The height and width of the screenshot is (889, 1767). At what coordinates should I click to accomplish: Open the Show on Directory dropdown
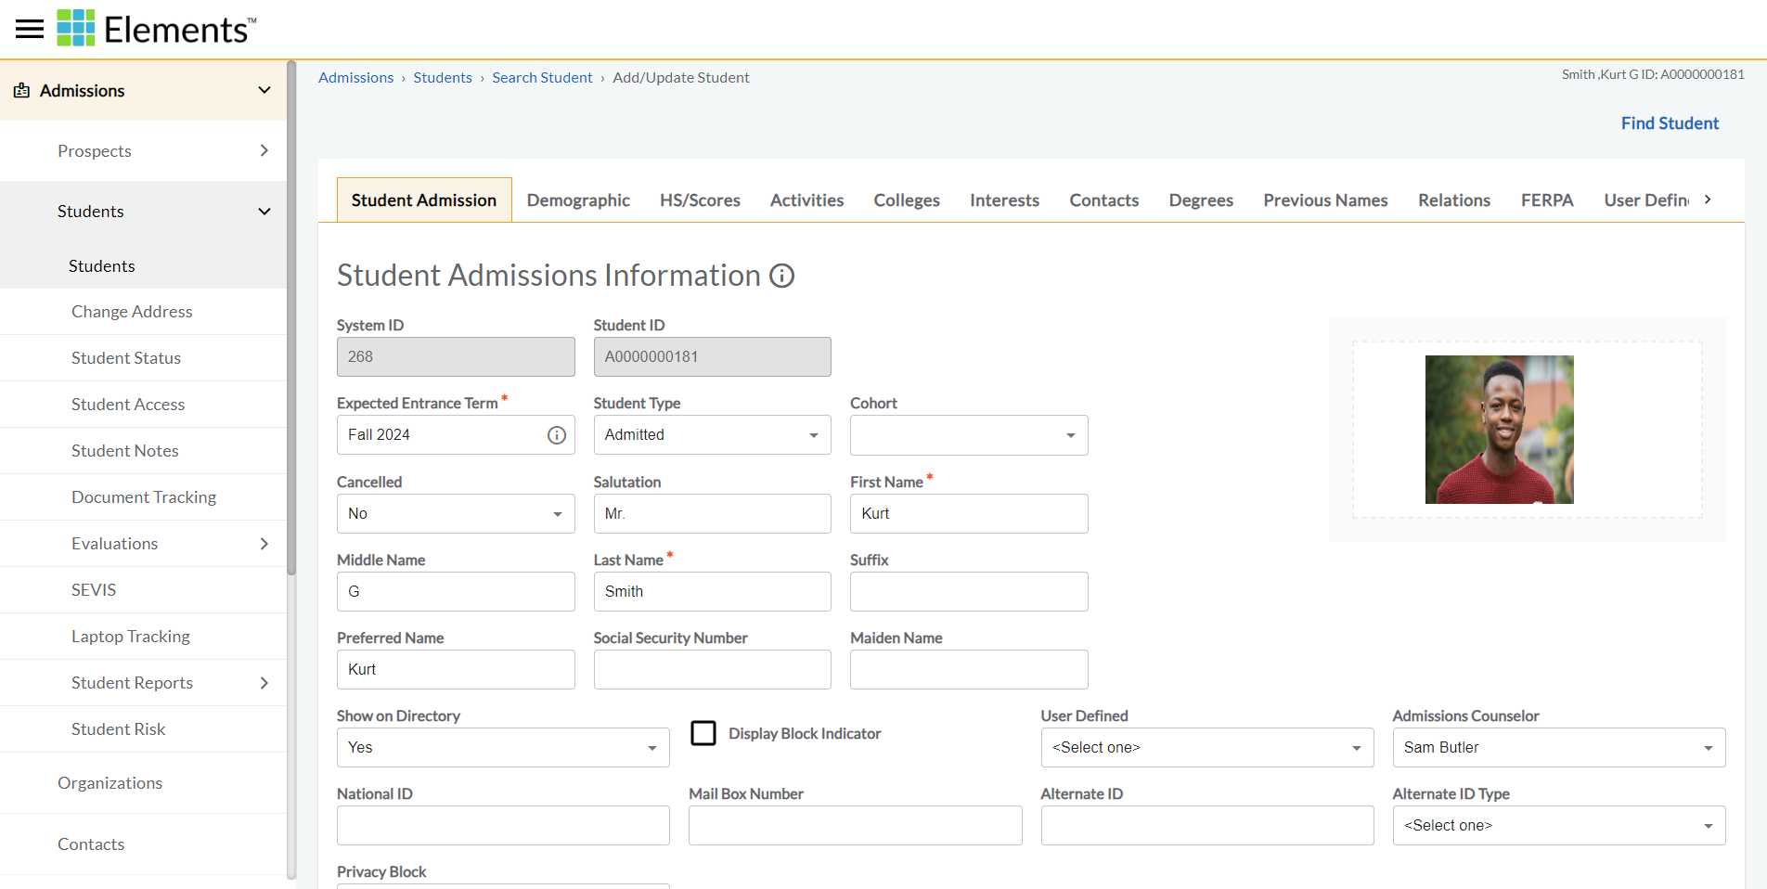503,747
